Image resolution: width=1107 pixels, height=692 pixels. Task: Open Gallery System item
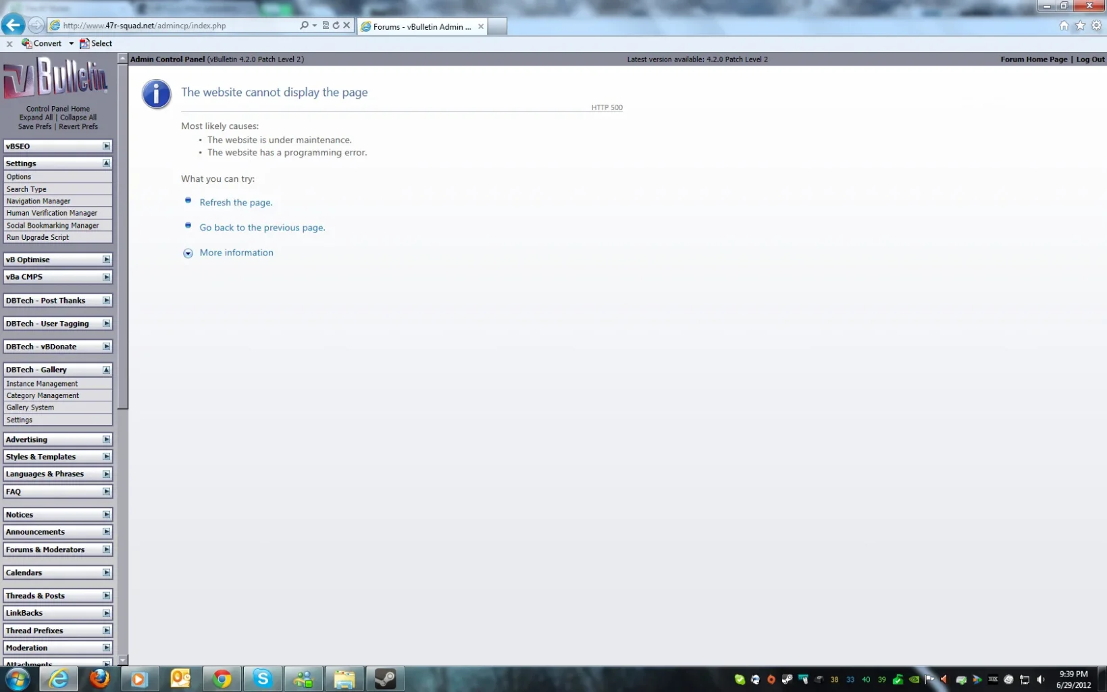[57, 408]
